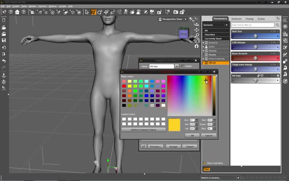Switch to the Surfaces tab
289x181 pixels.
236,19
